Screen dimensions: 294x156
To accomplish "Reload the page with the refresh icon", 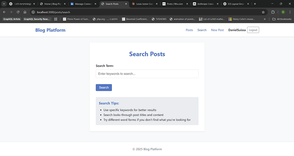I will (18, 12).
